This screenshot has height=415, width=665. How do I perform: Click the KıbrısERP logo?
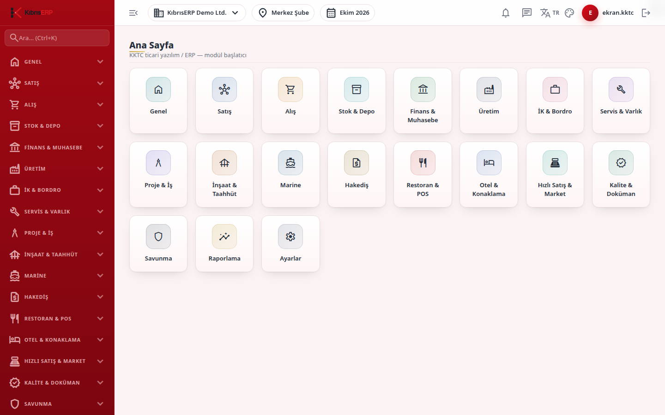(32, 12)
